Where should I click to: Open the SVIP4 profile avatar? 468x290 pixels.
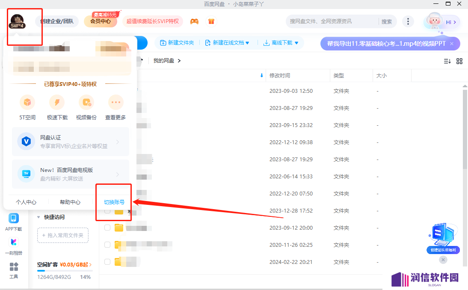coord(17,22)
